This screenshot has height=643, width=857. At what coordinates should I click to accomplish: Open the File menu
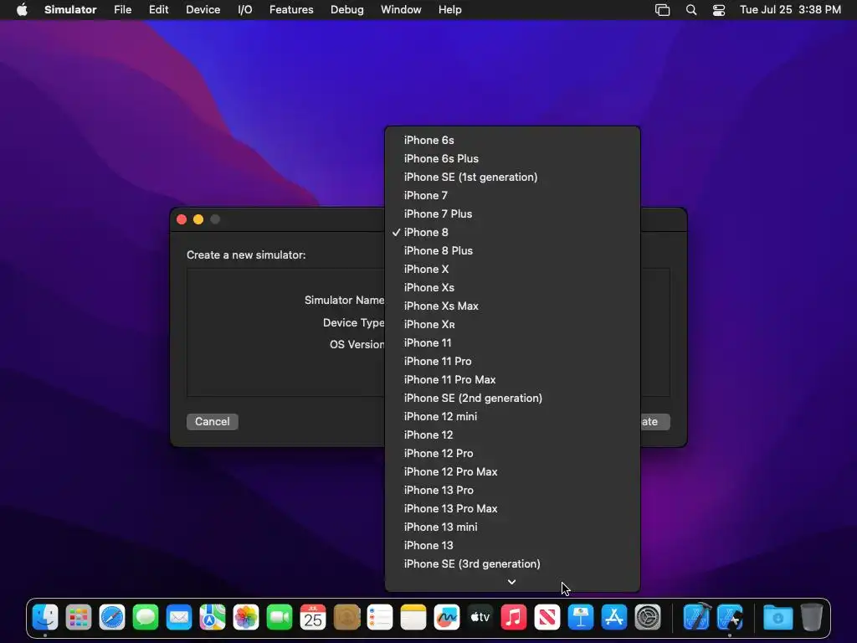coord(122,10)
